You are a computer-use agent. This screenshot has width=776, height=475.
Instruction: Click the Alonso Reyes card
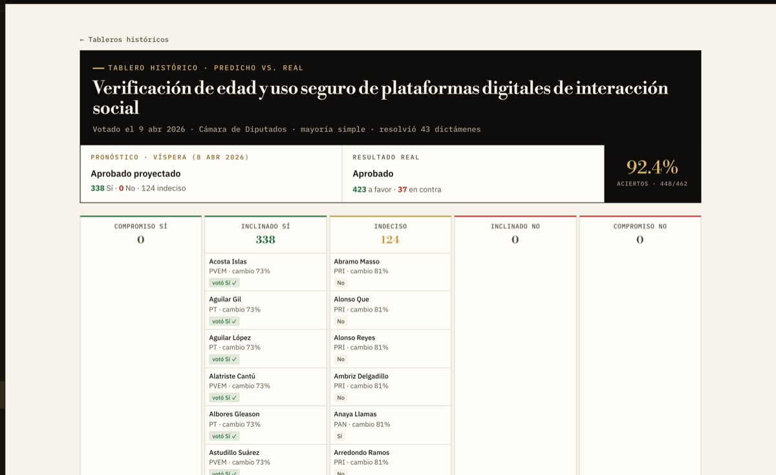[390, 348]
